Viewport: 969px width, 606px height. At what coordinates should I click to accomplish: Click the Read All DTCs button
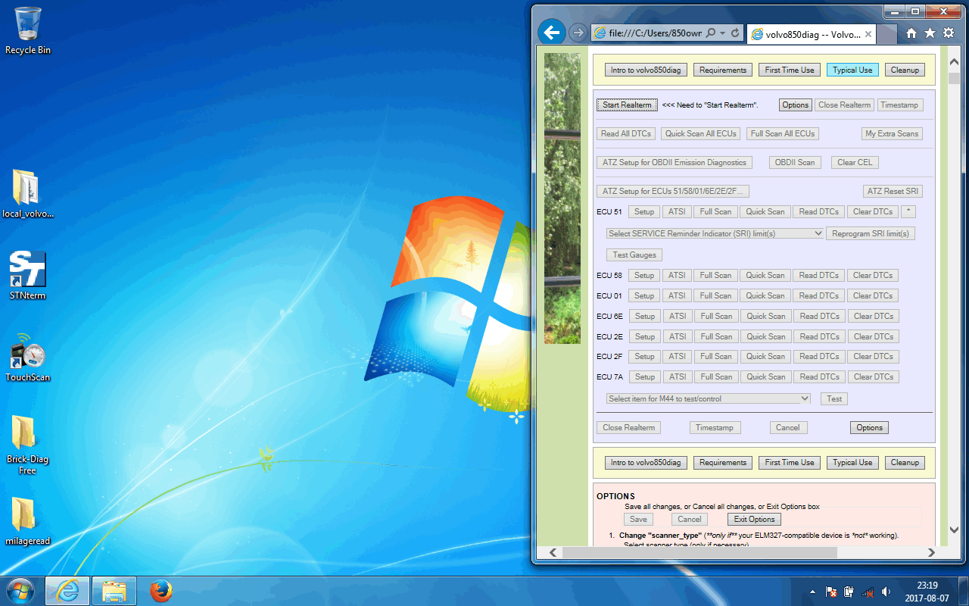pyautogui.click(x=625, y=133)
